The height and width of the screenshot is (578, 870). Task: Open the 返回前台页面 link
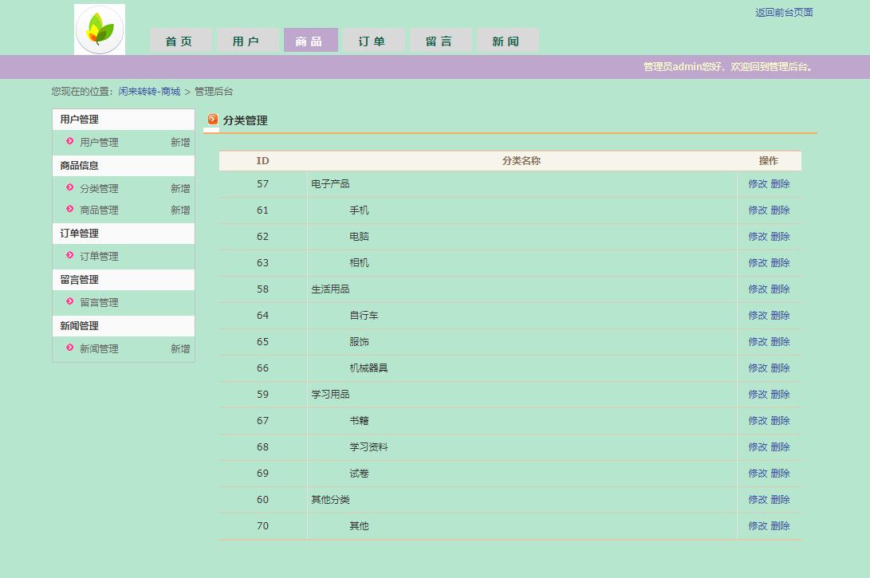pyautogui.click(x=783, y=12)
